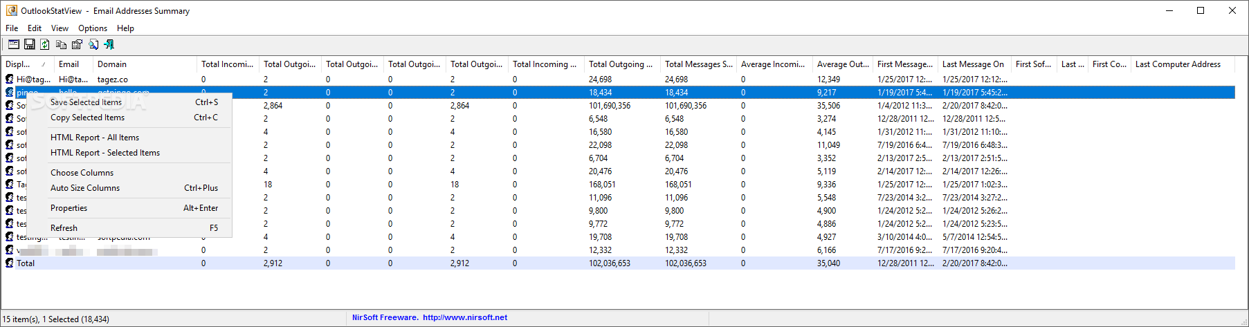Sort by First Sof... column header
1249x327 pixels.
point(1034,64)
